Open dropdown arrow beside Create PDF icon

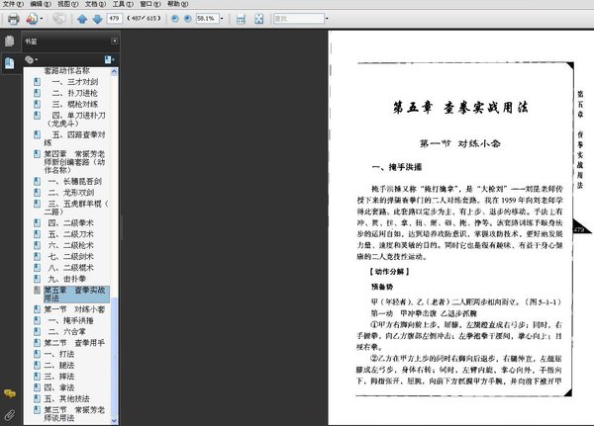(42, 19)
